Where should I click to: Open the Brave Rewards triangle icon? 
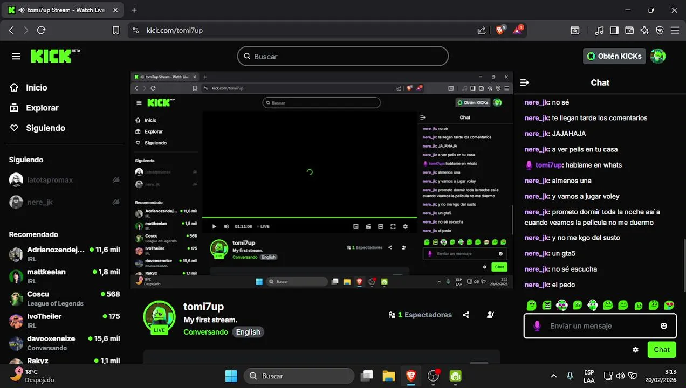[x=518, y=30]
